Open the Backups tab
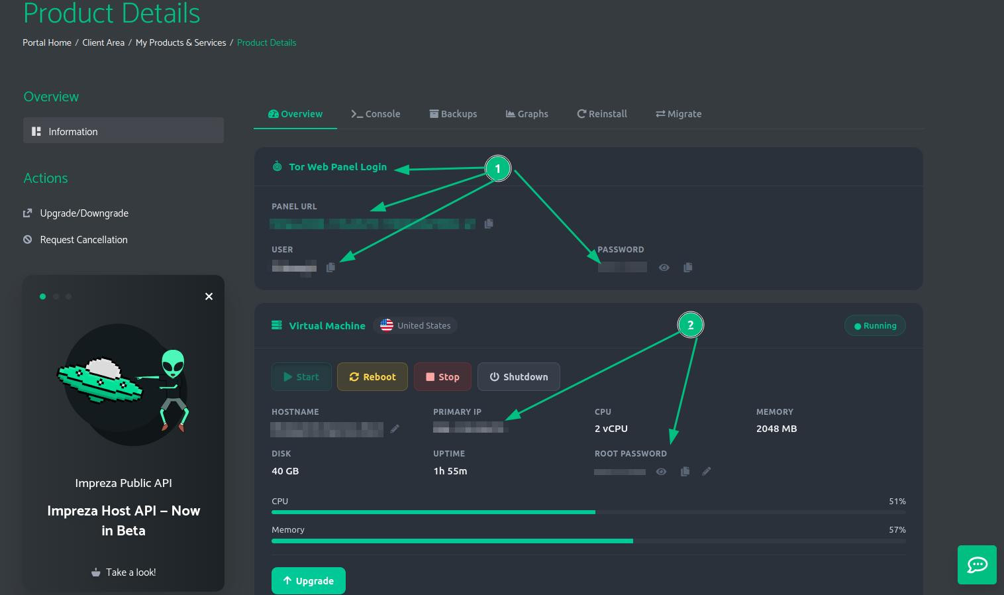 453,114
